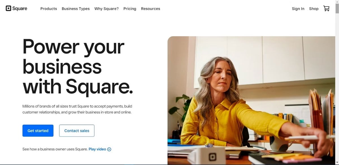The image size is (339, 165).
Task: Open the Business Types menu
Action: pos(76,9)
